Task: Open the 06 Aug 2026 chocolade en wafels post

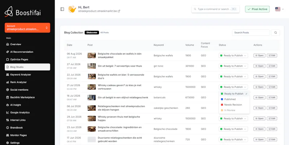Action: [x=259, y=56]
